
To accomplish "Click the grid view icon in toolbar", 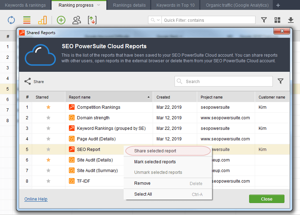I will click(x=277, y=20).
